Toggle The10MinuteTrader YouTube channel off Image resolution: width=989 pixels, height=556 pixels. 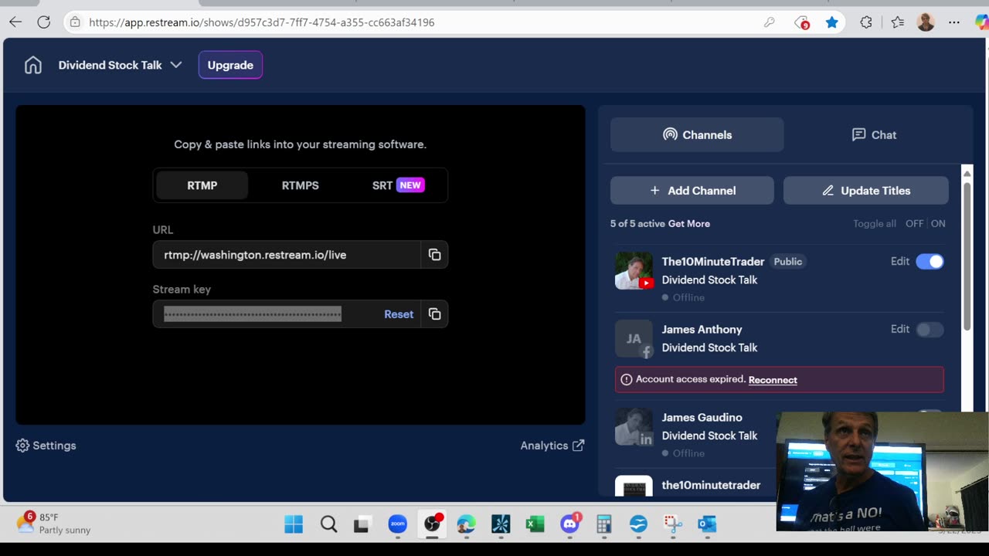click(x=930, y=262)
